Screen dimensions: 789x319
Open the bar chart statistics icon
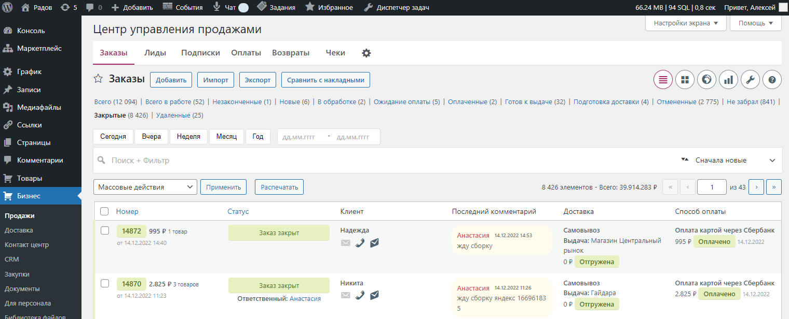(x=728, y=79)
